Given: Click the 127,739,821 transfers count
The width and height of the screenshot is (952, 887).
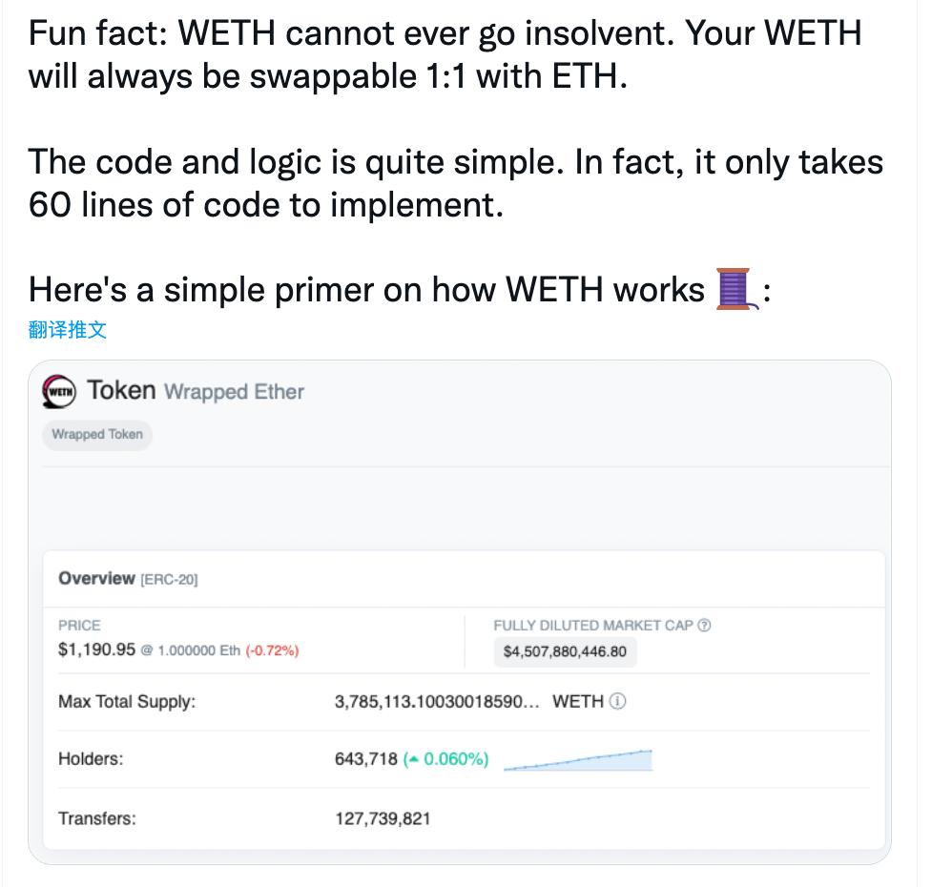Looking at the screenshot, I should tap(383, 817).
